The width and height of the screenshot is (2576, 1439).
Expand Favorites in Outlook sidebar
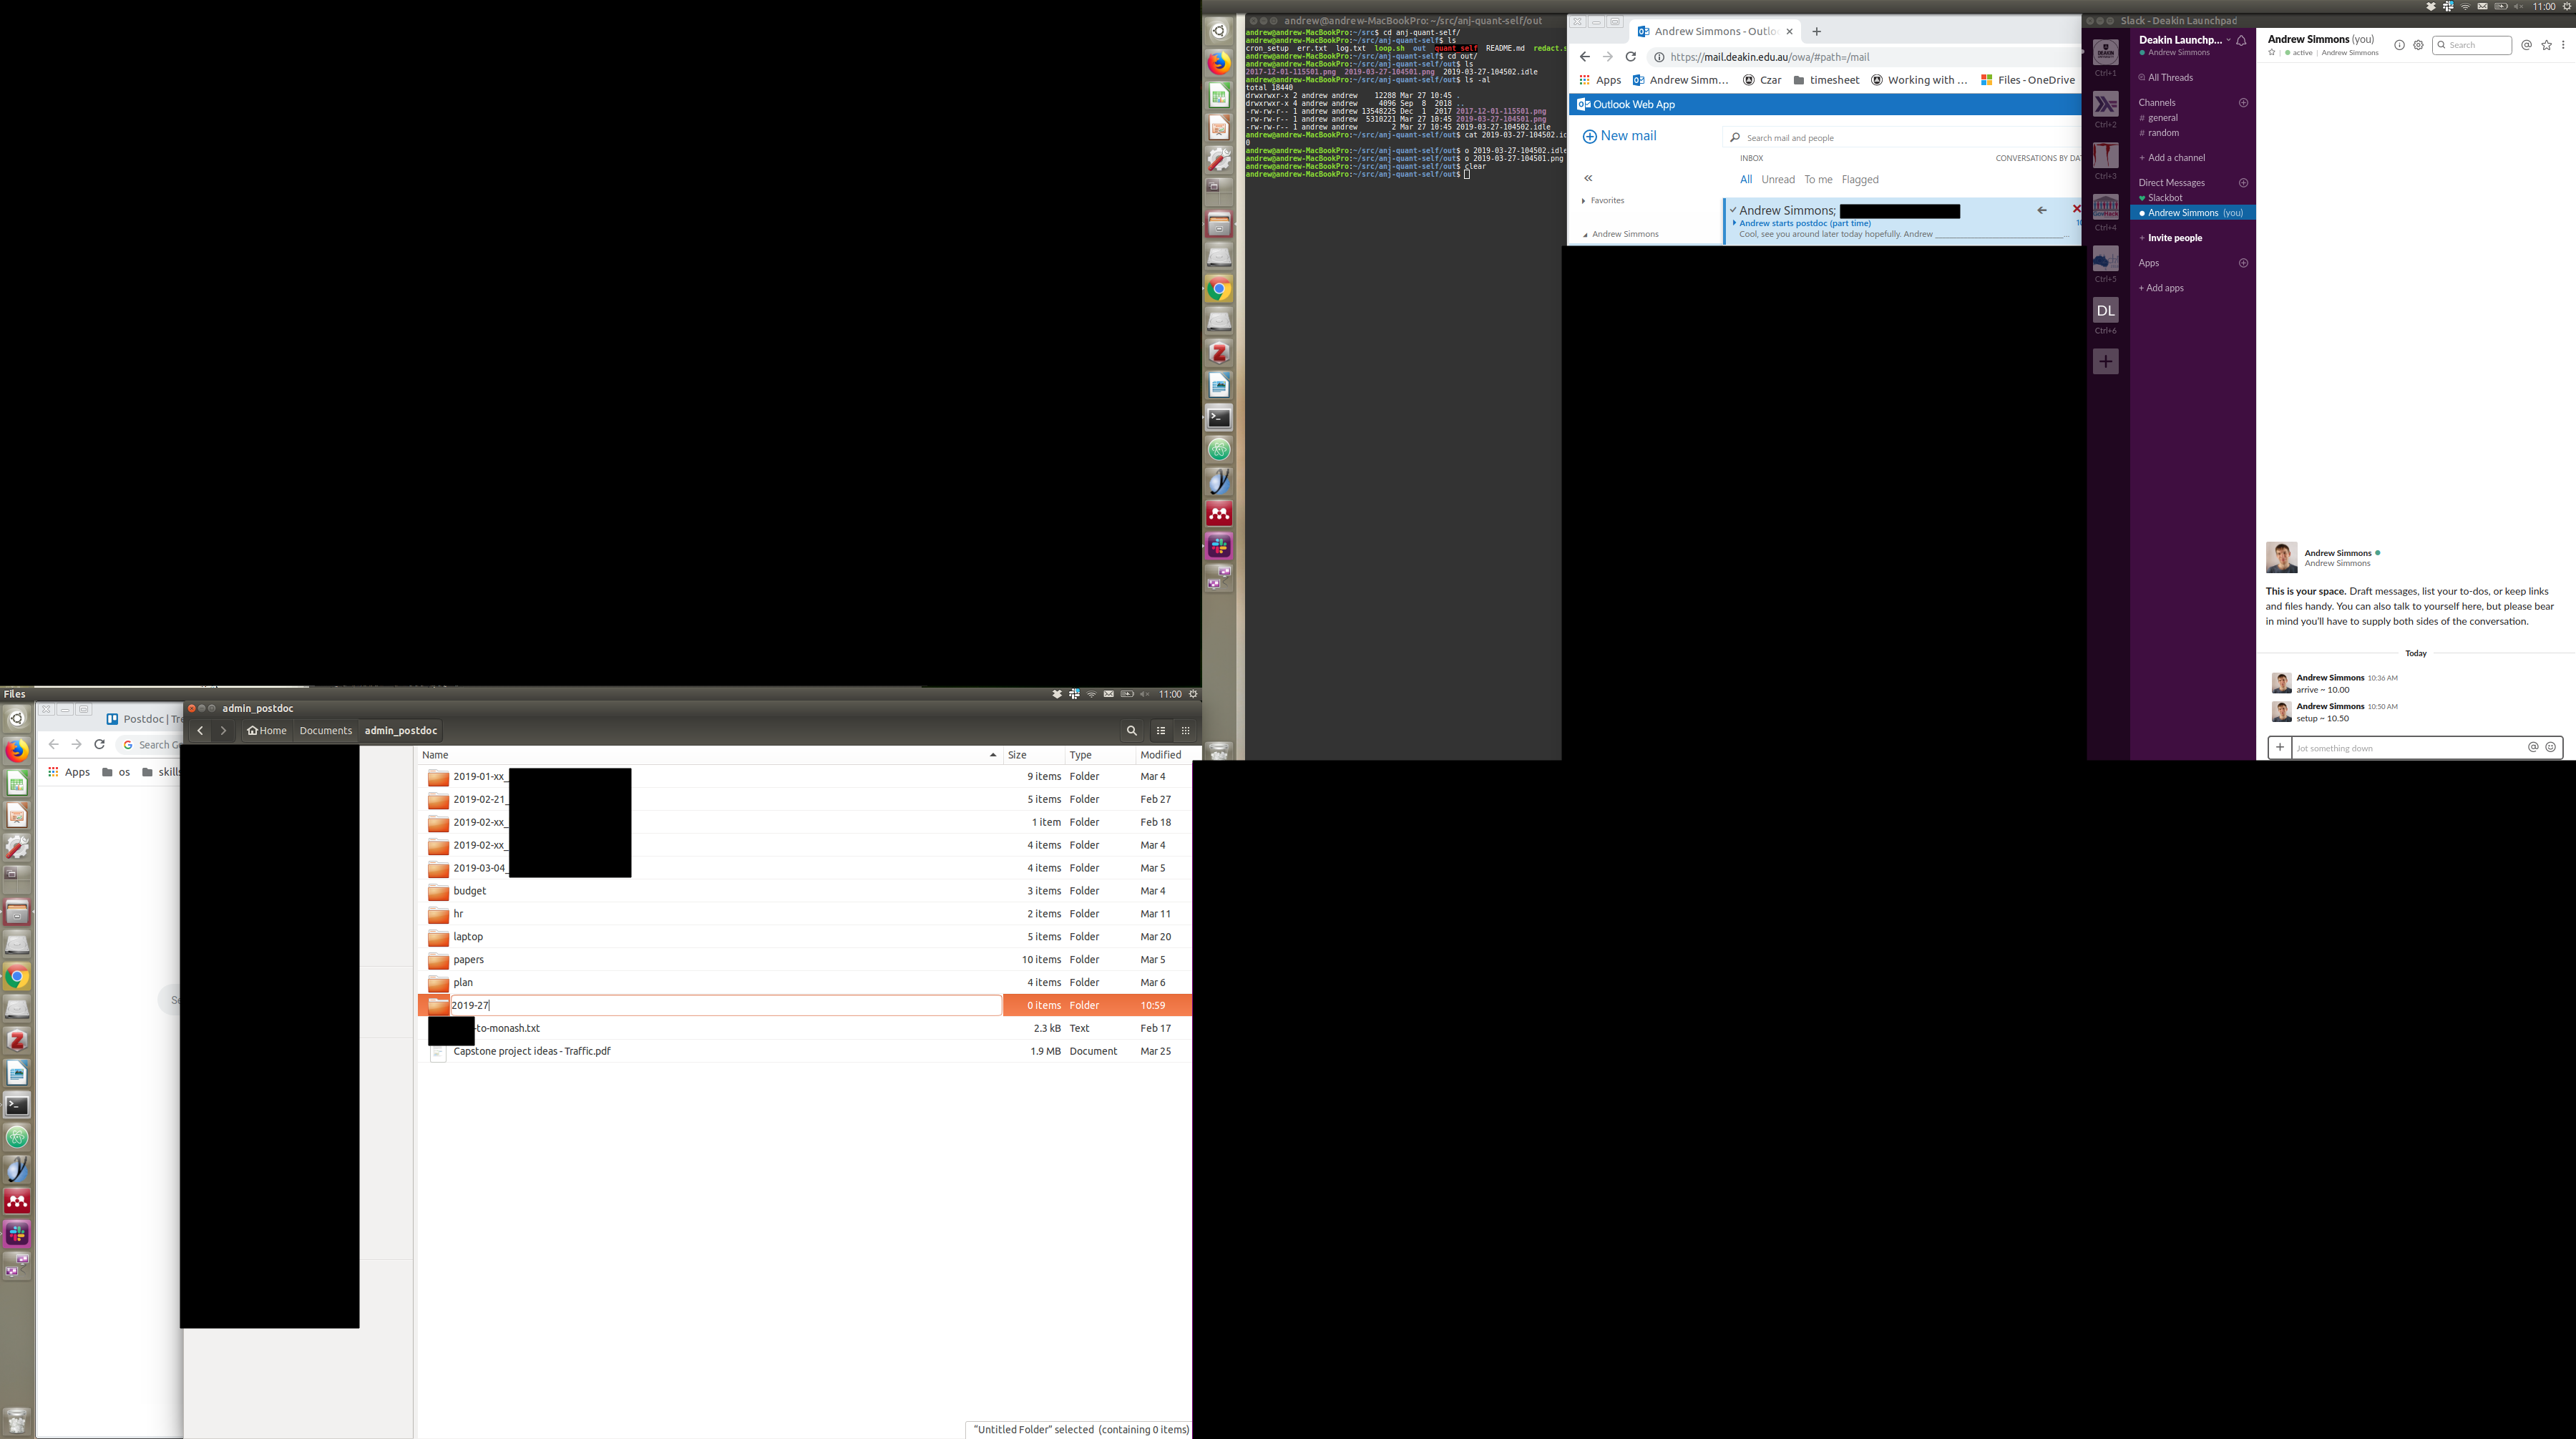click(1584, 201)
